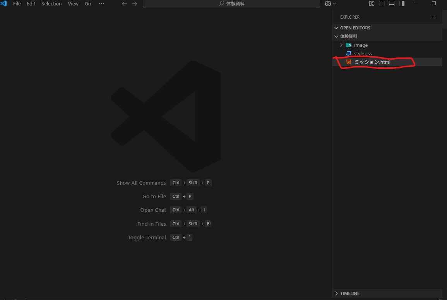Collapse the OPEN EDITORS section
The height and width of the screenshot is (300, 447).
click(x=387, y=28)
